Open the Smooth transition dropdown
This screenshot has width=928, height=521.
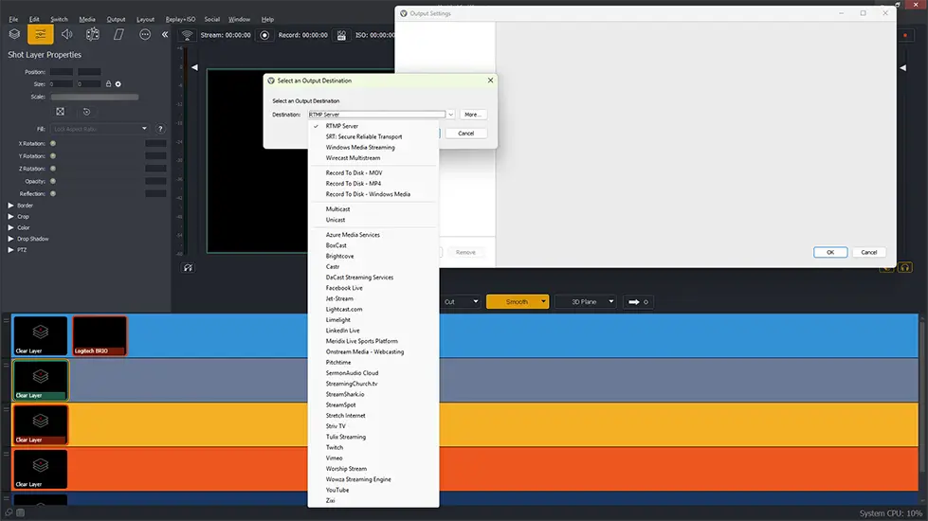pos(543,301)
